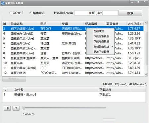Image resolution: width=149 pixels, height=123 pixels.
Task: Select the row 盛夏光年(Live版) by 毒药
Action: [x=73, y=33]
